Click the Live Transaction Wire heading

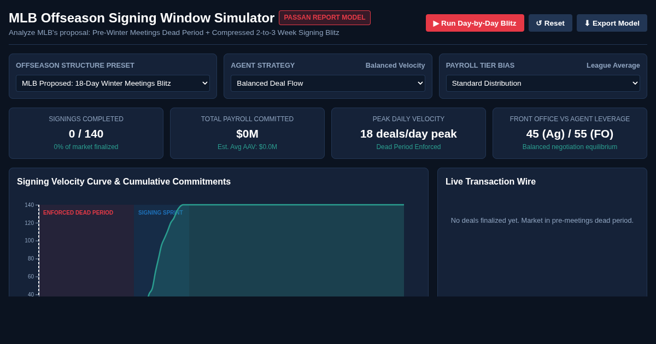coord(490,182)
